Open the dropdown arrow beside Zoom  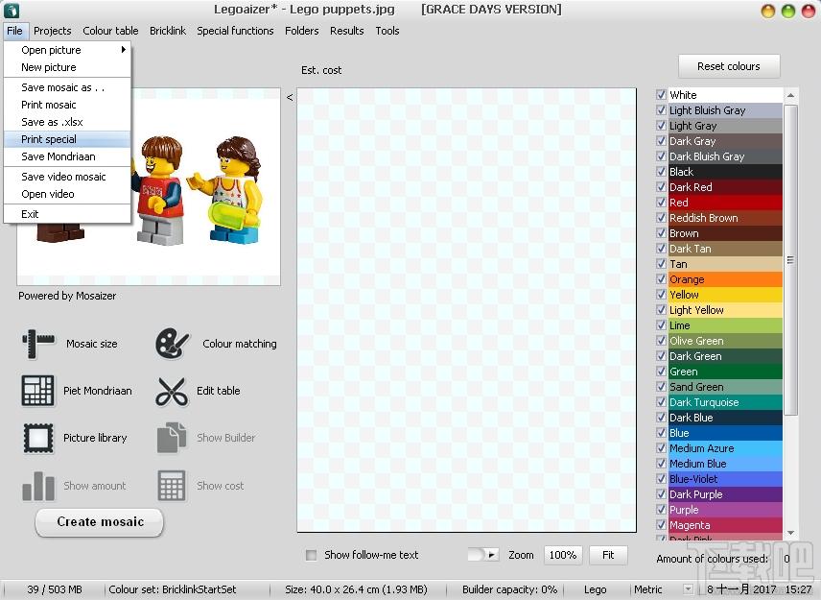[492, 555]
